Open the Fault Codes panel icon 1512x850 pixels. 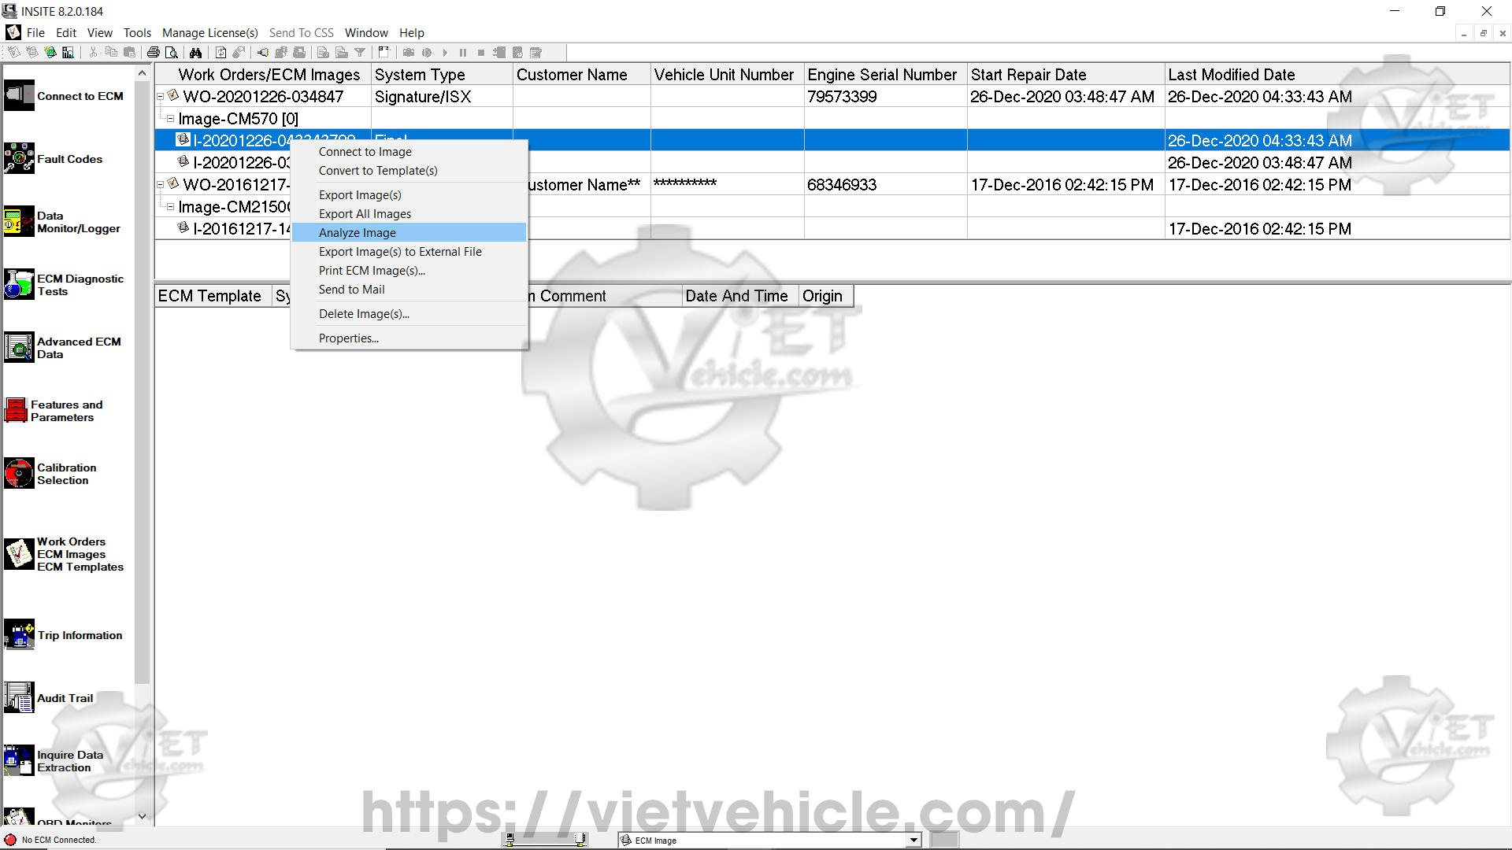click(x=19, y=158)
